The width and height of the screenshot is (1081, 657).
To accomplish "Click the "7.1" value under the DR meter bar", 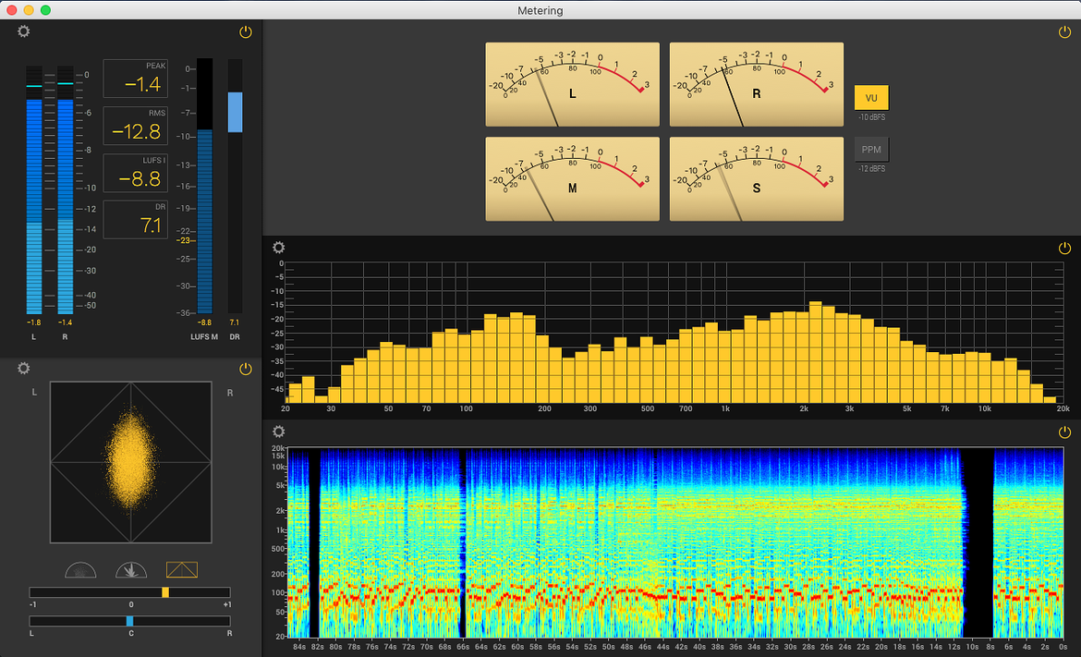I will [235, 322].
